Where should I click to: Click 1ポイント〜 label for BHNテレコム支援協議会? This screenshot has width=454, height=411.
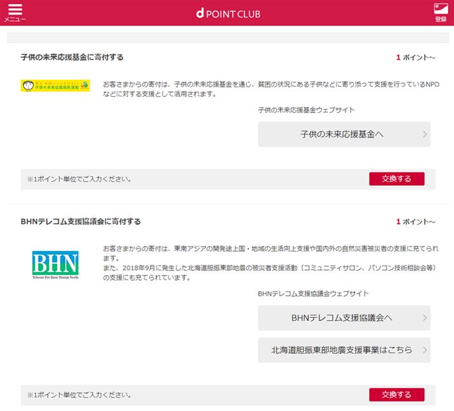pyautogui.click(x=416, y=222)
